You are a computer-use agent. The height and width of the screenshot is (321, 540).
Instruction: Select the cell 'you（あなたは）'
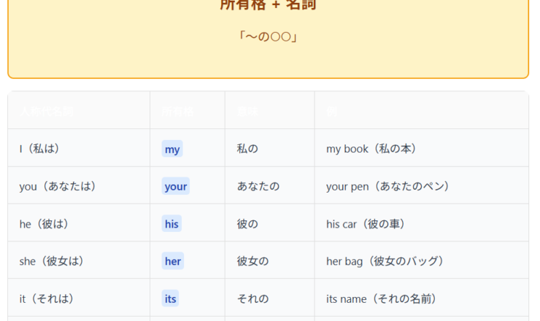[x=79, y=185]
